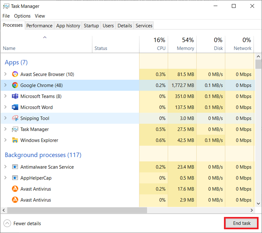262x233 pixels.
Task: Click the horizontal scrollbar right arrow
Action: pyautogui.click(x=252, y=210)
